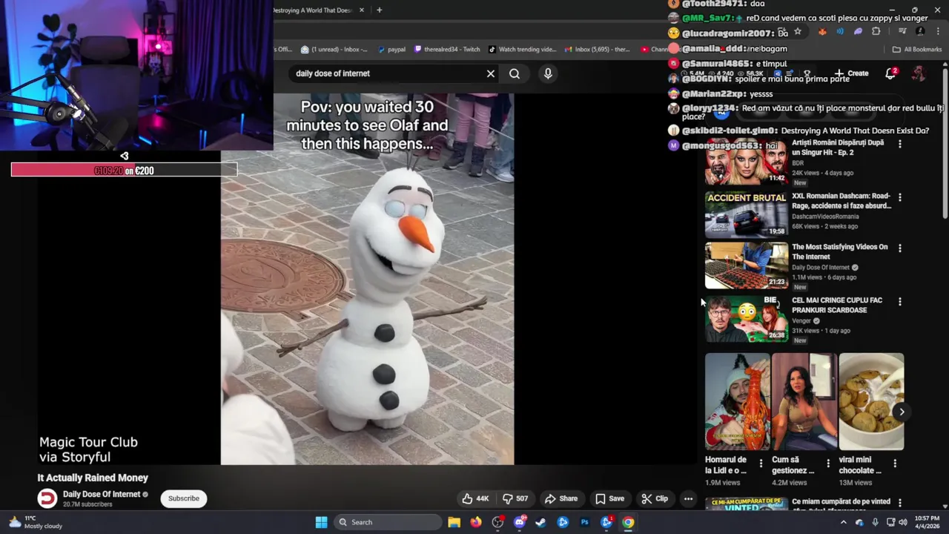Open options for Artiști Români Dispăruți video

(900, 144)
